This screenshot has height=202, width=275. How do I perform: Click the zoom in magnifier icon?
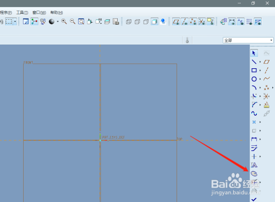click(64, 21)
